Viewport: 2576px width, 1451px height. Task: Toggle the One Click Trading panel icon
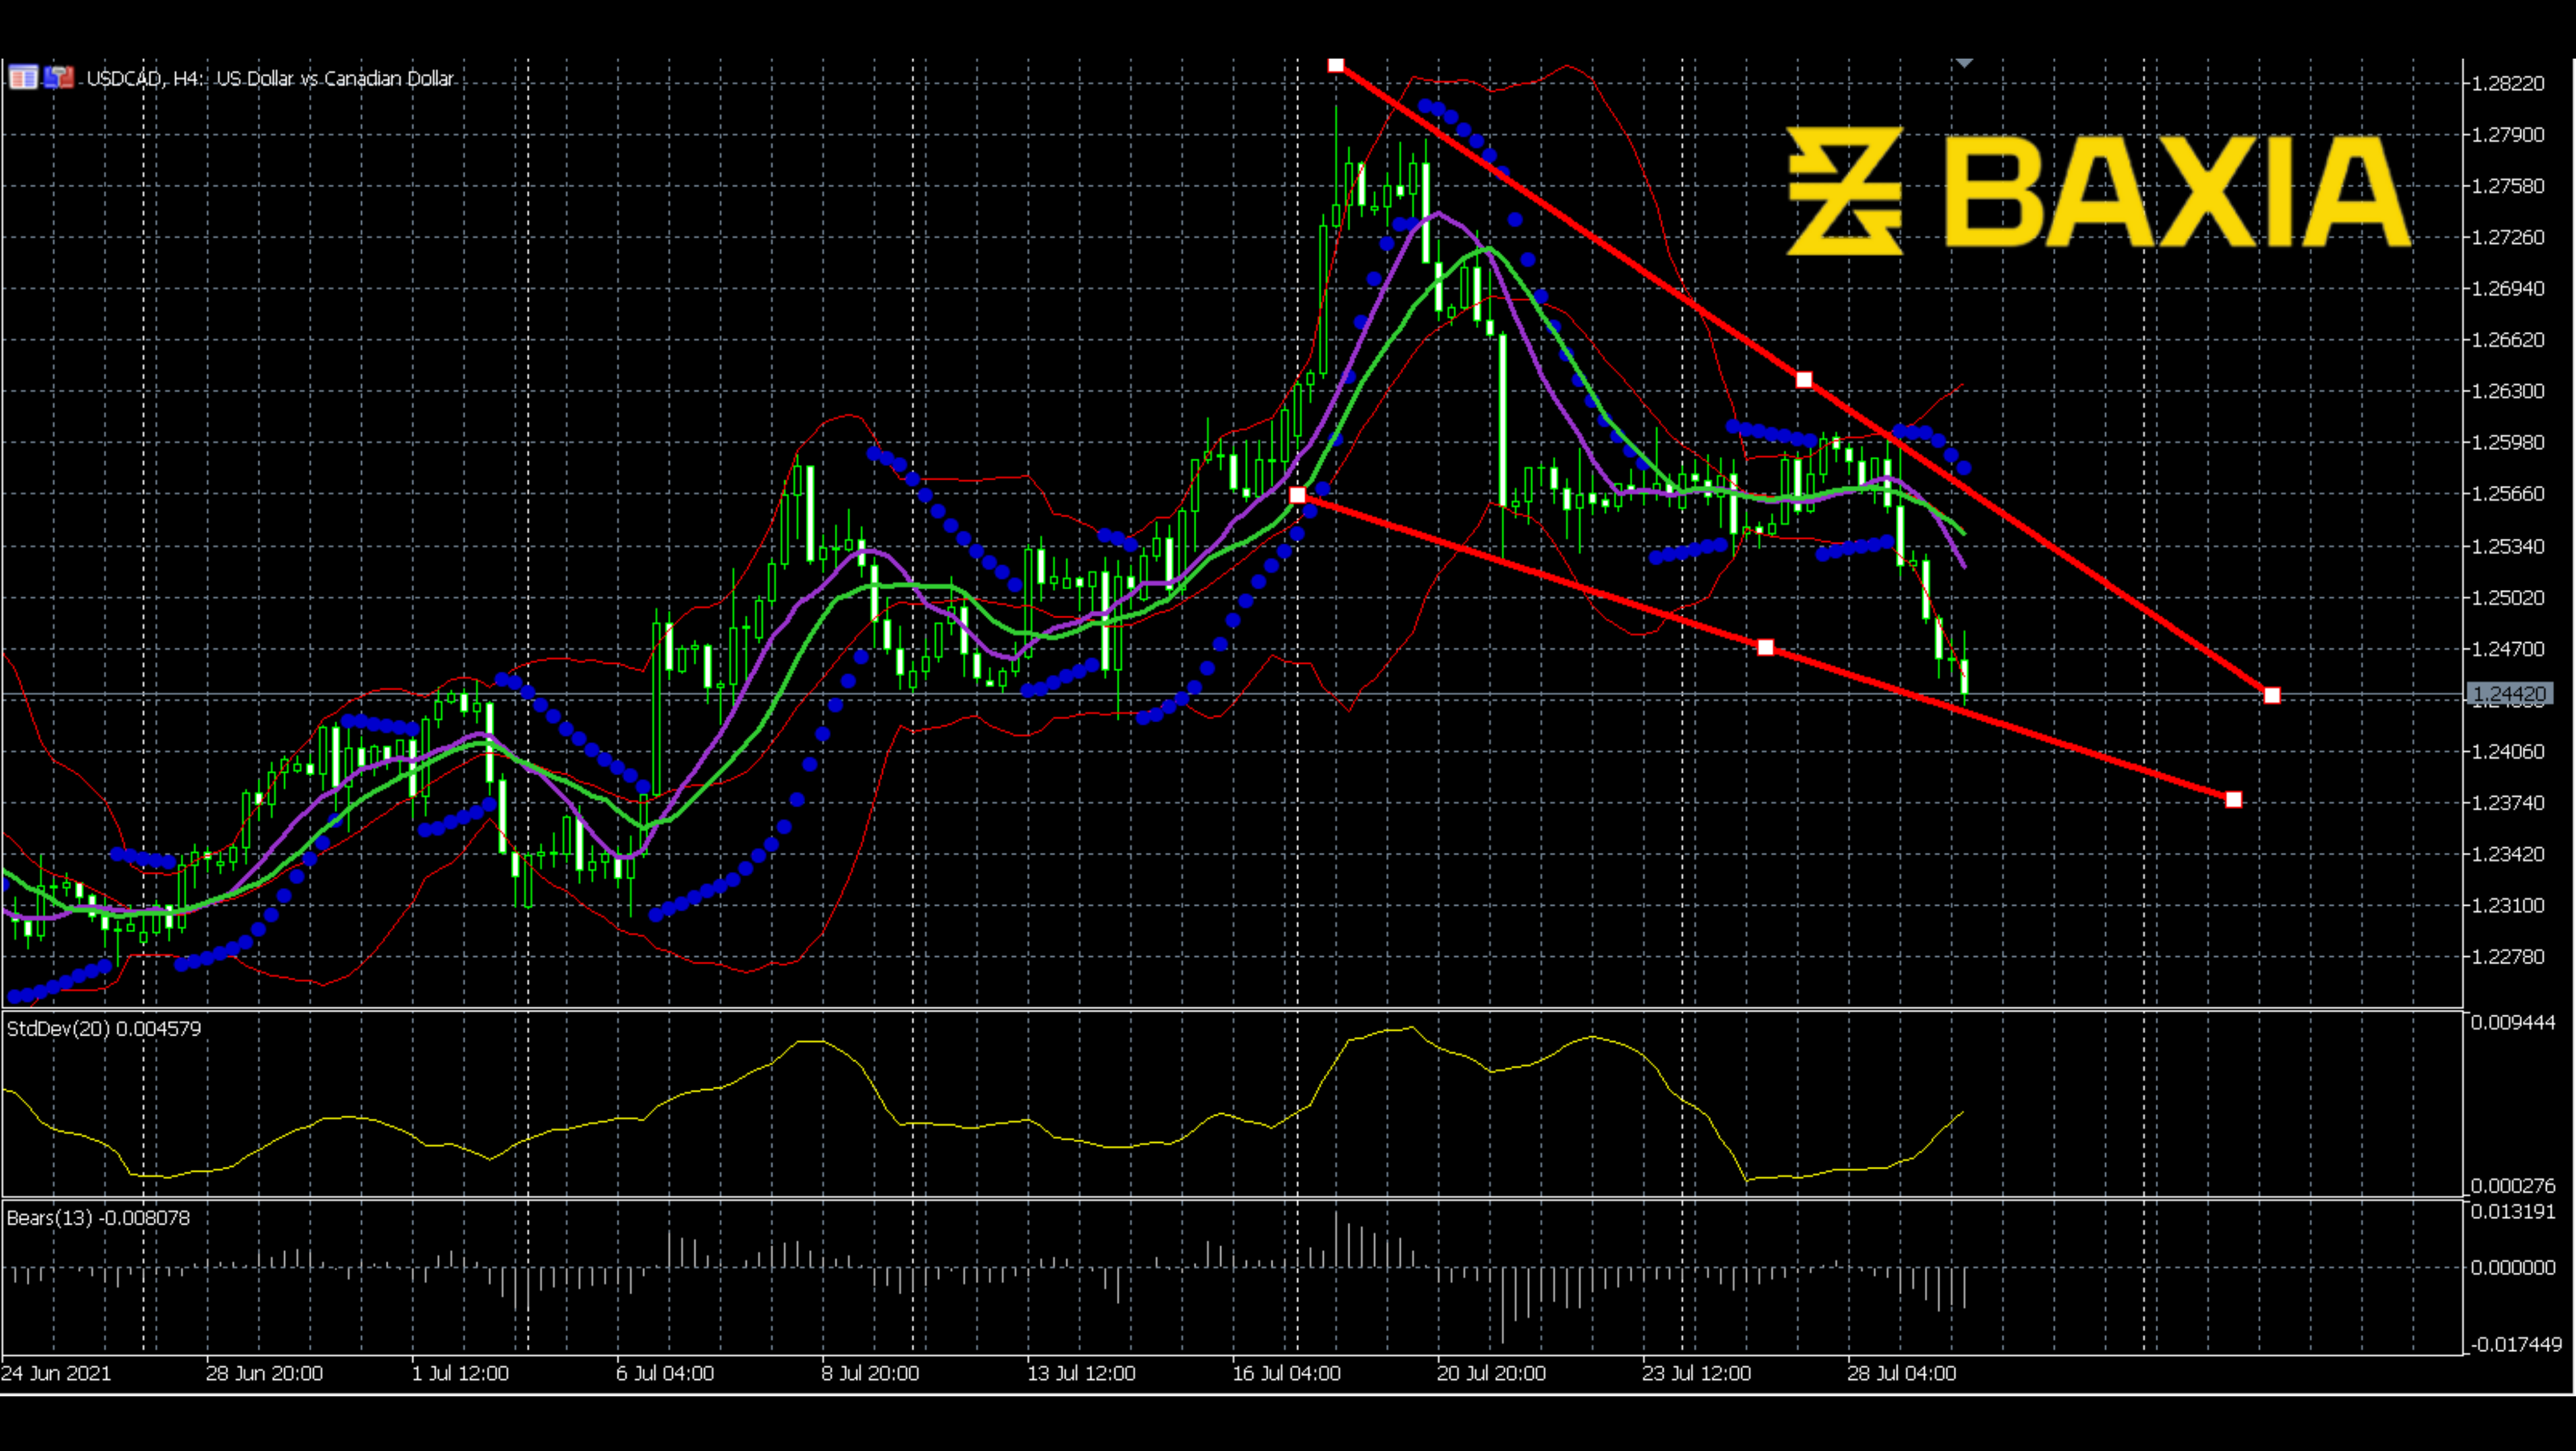pyautogui.click(x=59, y=77)
